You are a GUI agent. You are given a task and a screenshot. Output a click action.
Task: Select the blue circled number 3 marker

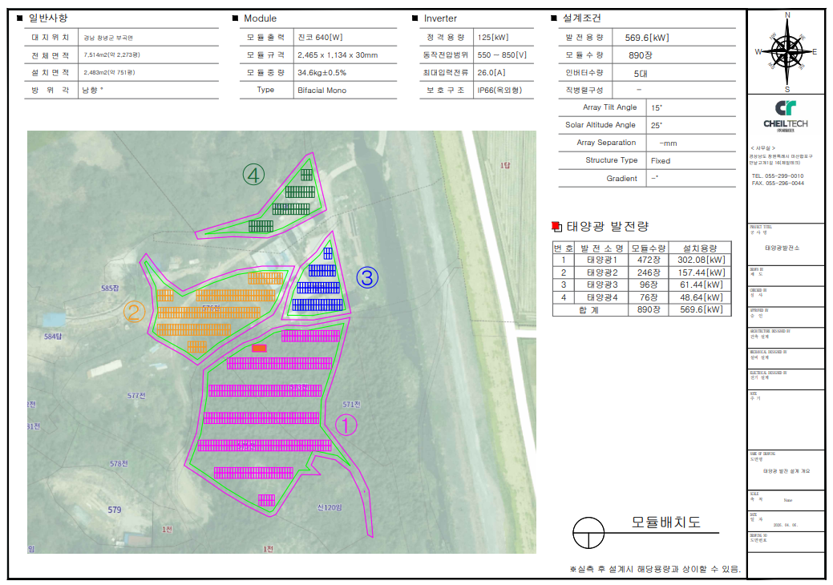click(366, 277)
